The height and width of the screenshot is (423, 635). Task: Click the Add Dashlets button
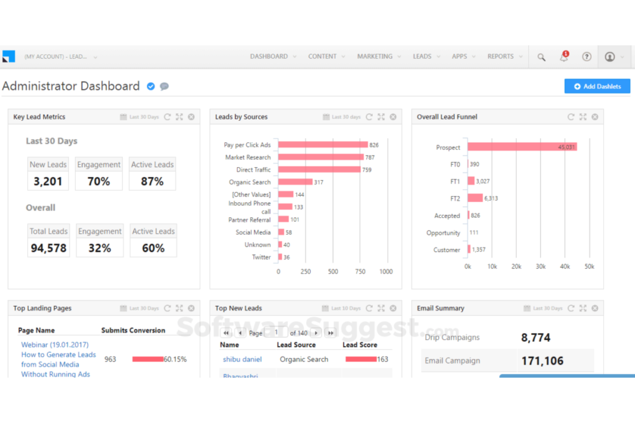click(597, 86)
